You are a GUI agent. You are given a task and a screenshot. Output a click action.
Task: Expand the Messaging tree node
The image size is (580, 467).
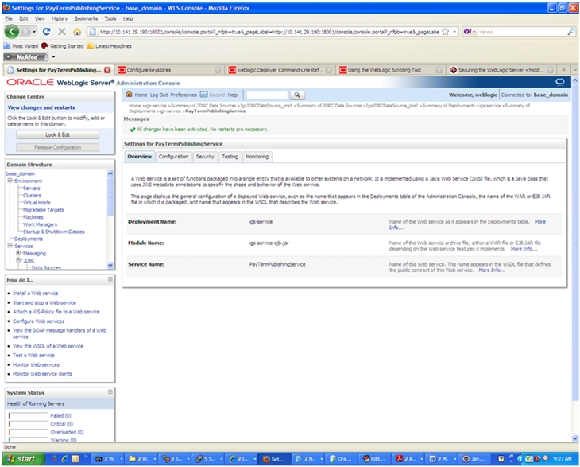coord(18,253)
